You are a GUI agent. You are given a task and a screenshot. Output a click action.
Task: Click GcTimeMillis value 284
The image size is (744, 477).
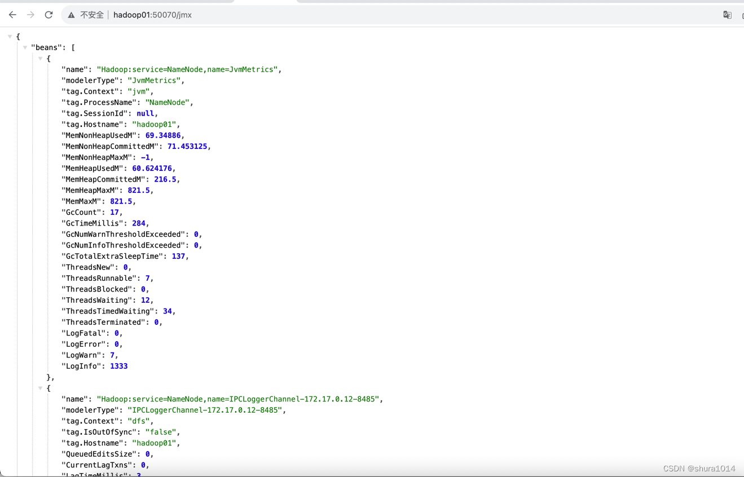coord(139,223)
